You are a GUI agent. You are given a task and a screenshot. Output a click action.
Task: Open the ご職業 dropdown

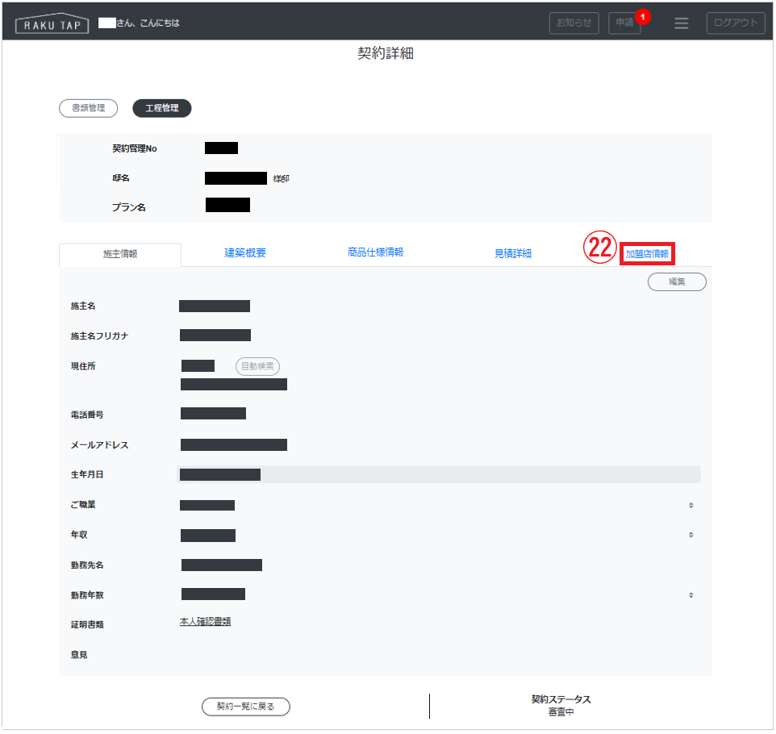pos(438,505)
